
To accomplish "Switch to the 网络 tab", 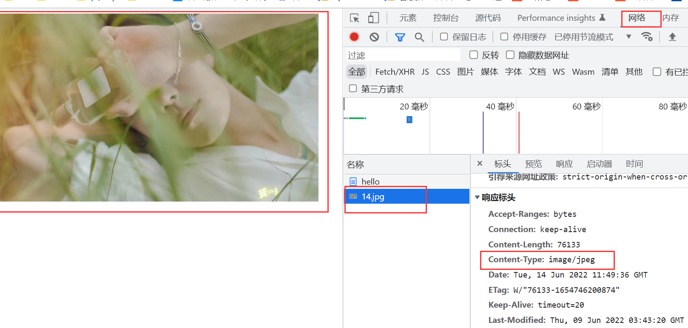I will pos(637,18).
